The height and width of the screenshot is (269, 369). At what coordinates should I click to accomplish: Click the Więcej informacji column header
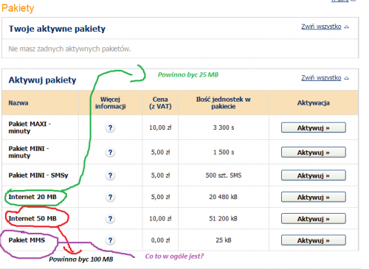point(111,102)
